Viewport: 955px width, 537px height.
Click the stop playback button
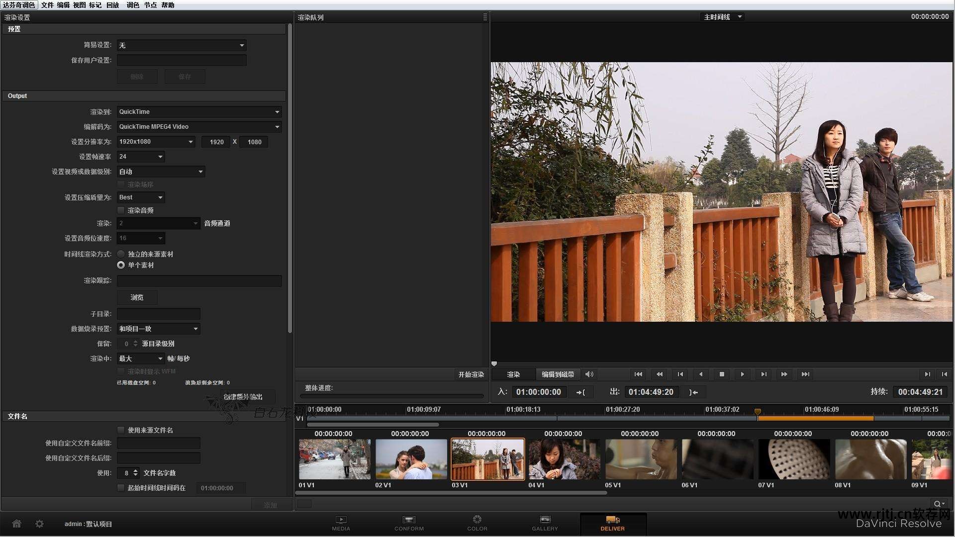pos(722,374)
